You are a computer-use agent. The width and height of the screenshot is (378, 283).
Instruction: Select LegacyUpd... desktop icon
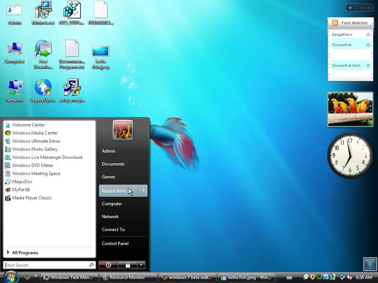[43, 91]
